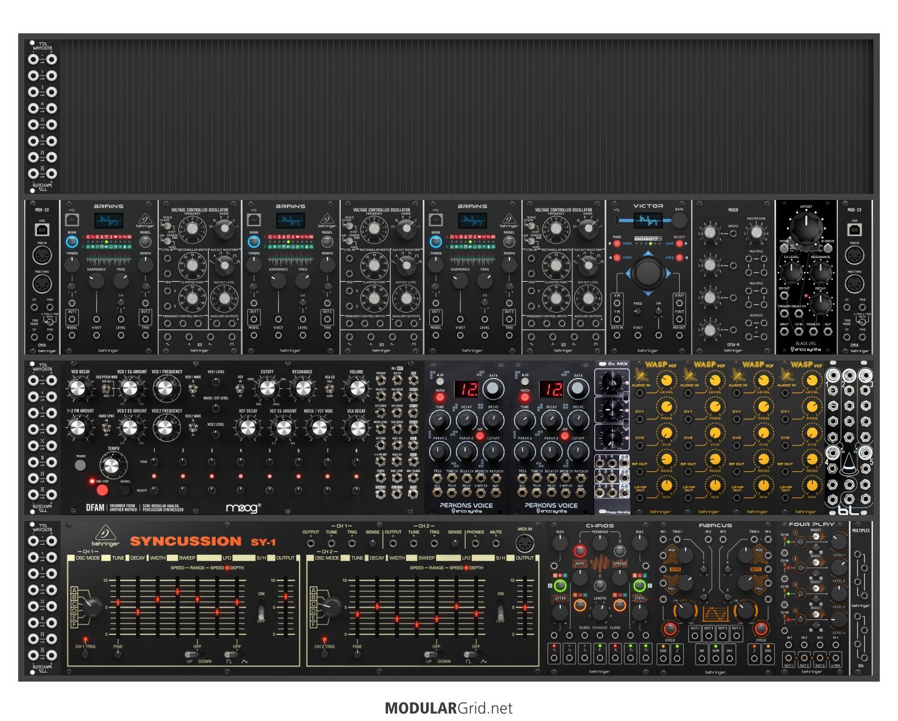
Task: Click the YMOD button on Victor
Action: click(x=617, y=257)
